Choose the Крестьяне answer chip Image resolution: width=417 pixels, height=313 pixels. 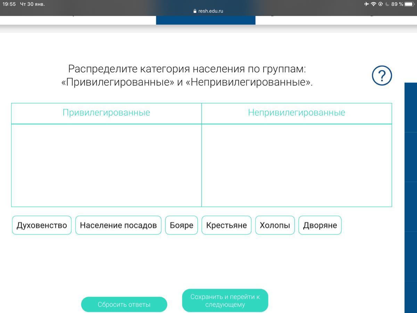click(x=226, y=225)
